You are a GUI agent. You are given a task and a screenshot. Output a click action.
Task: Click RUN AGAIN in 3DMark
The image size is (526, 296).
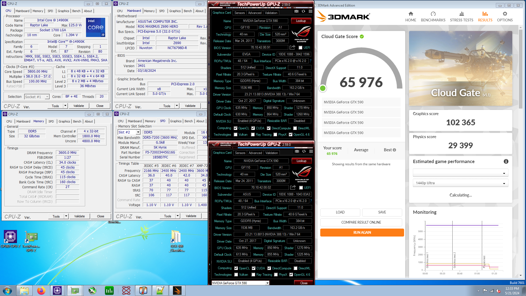[x=362, y=232]
